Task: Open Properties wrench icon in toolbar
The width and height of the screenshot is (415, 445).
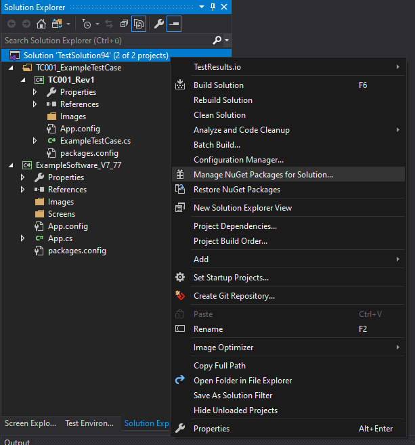Action: (159, 24)
